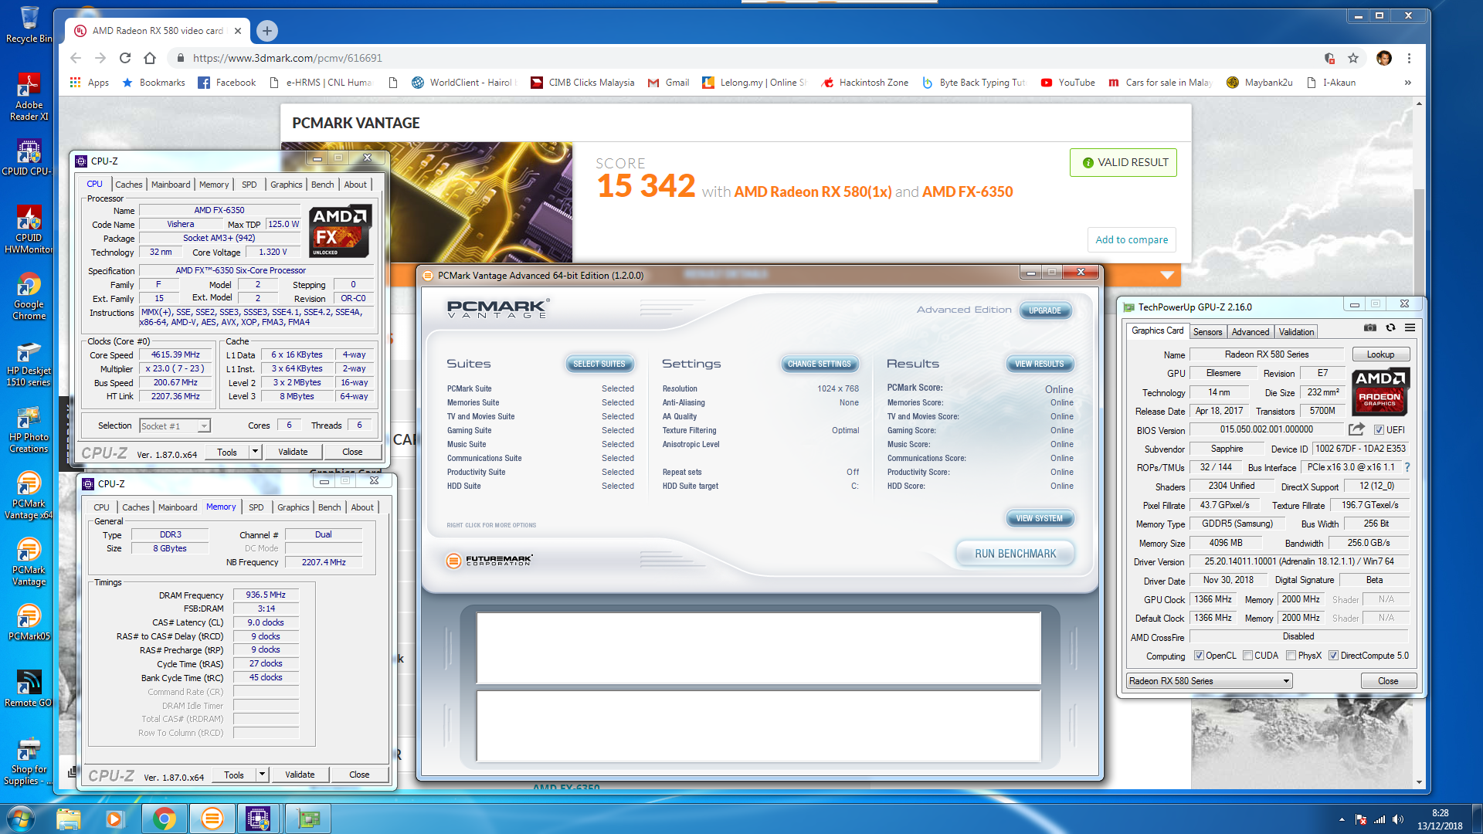Click volume icon in system tray
The width and height of the screenshot is (1483, 834).
(1398, 819)
